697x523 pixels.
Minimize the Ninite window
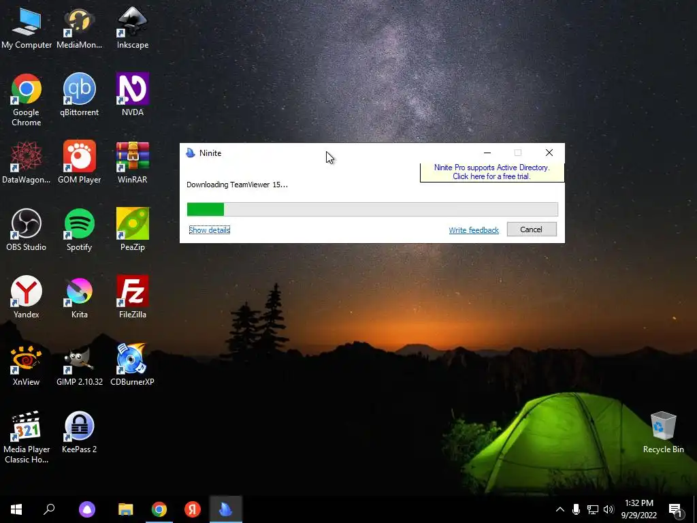pyautogui.click(x=487, y=153)
